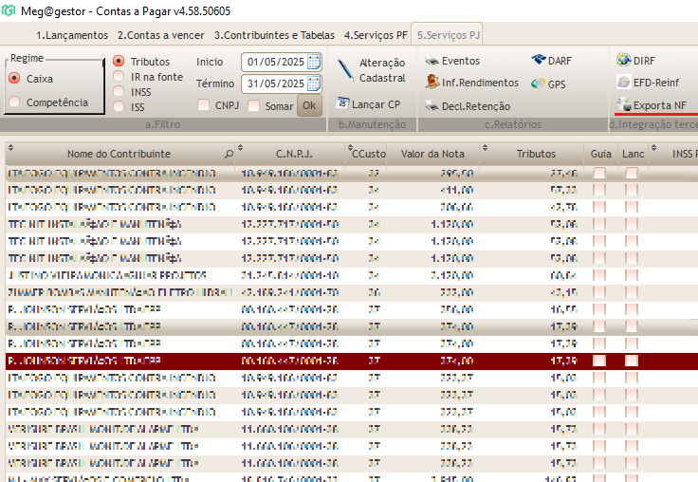Click the Alteração Cadastral pencil icon

click(344, 66)
